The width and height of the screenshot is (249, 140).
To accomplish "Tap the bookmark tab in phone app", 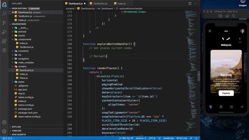I will [x=221, y=107].
